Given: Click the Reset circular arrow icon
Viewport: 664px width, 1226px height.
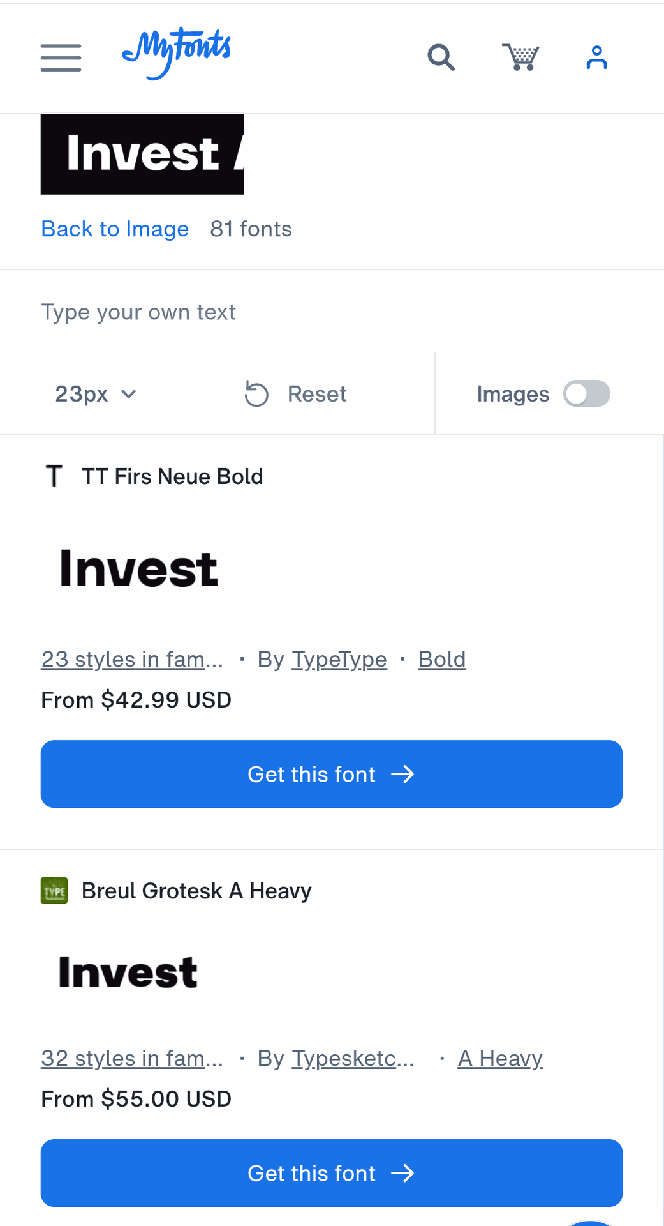Looking at the screenshot, I should pyautogui.click(x=256, y=394).
